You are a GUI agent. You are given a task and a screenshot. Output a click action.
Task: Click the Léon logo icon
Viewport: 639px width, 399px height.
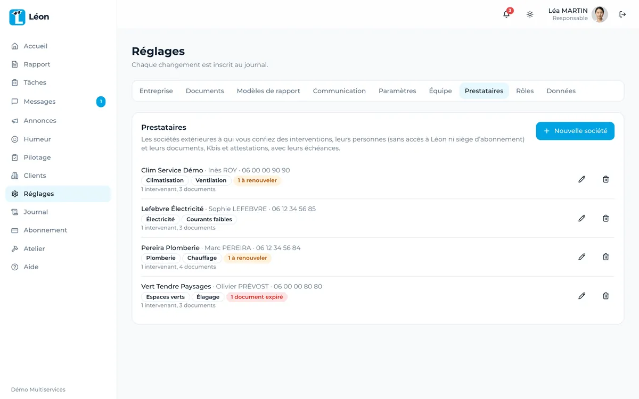tap(17, 17)
